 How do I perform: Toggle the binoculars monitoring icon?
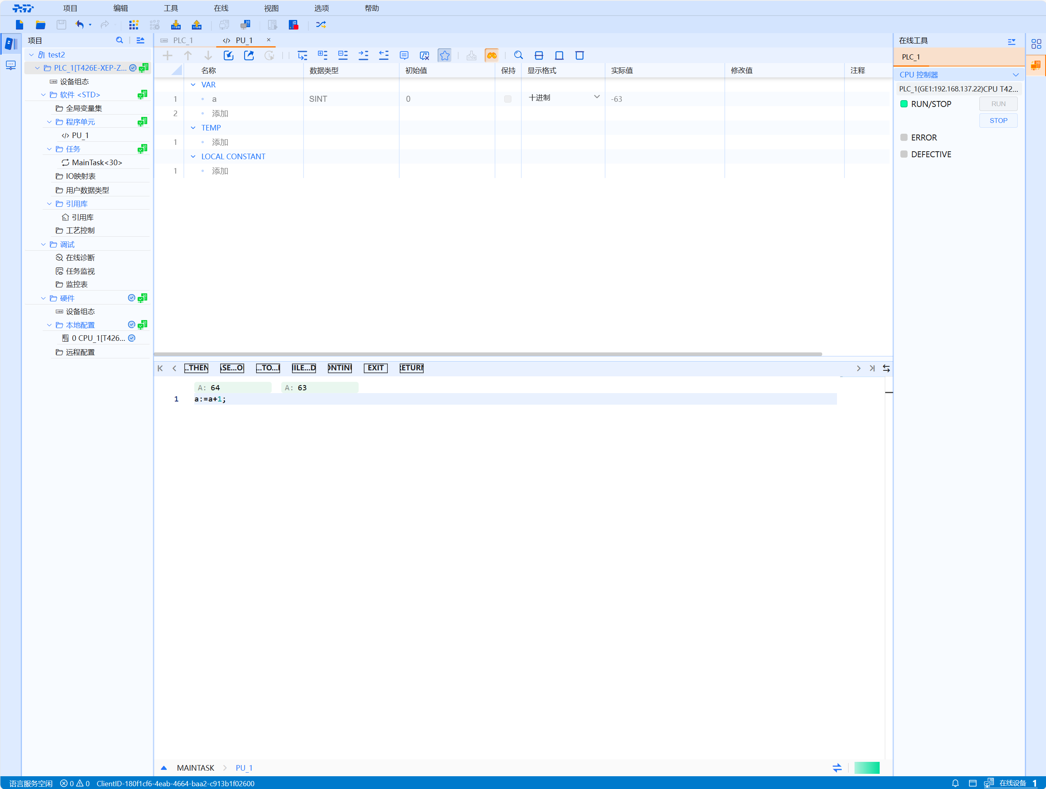point(492,55)
